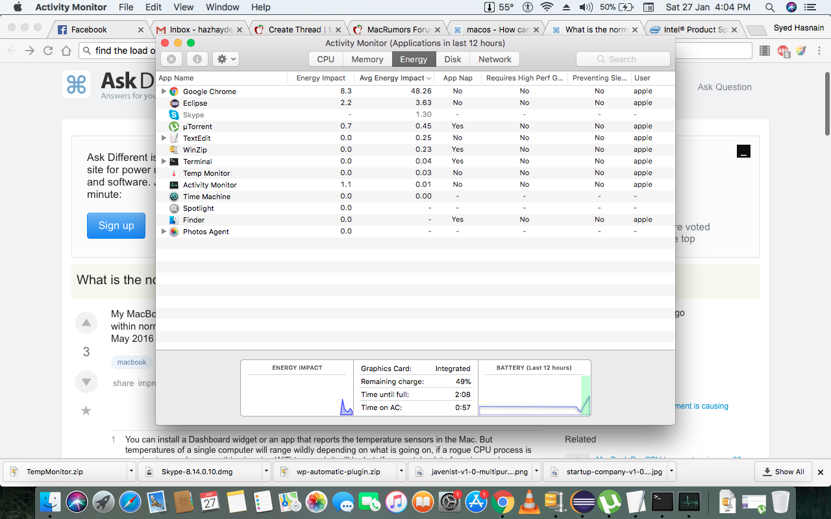Open Launchpad from the Dock

click(104, 501)
